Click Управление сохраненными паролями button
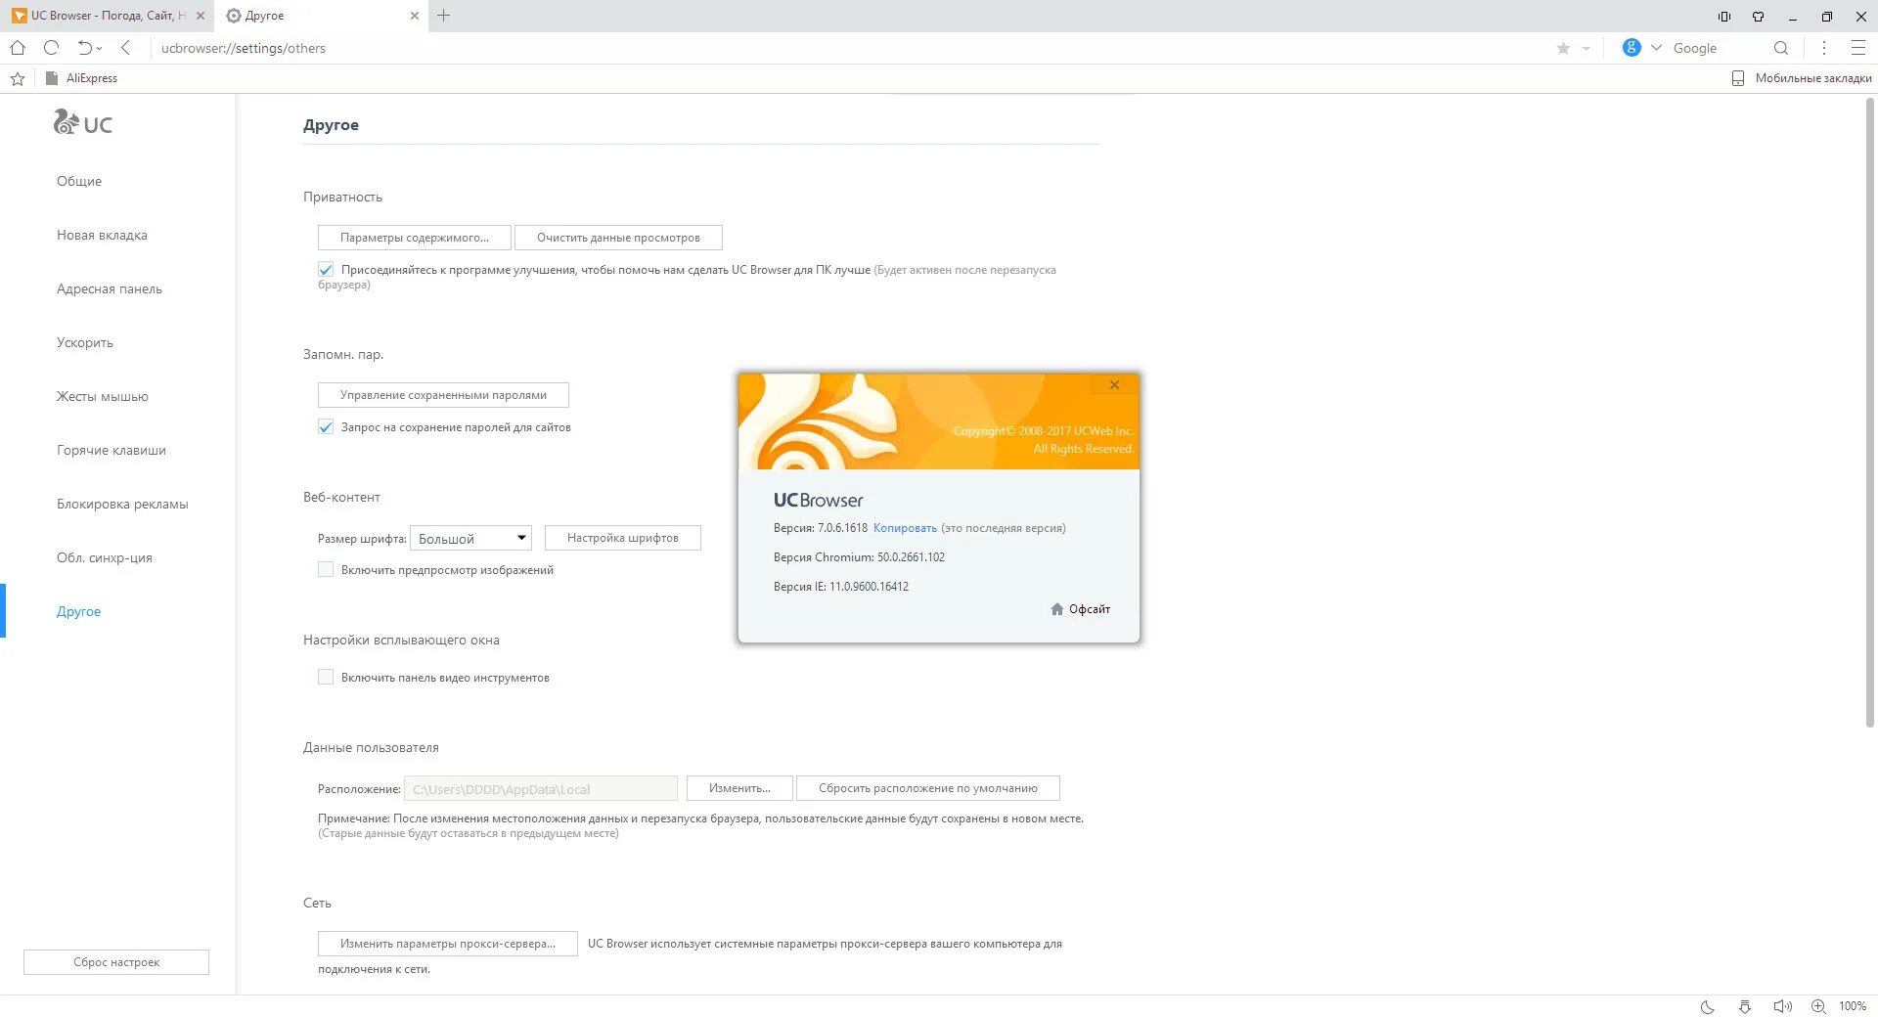The image size is (1878, 1017). click(443, 395)
